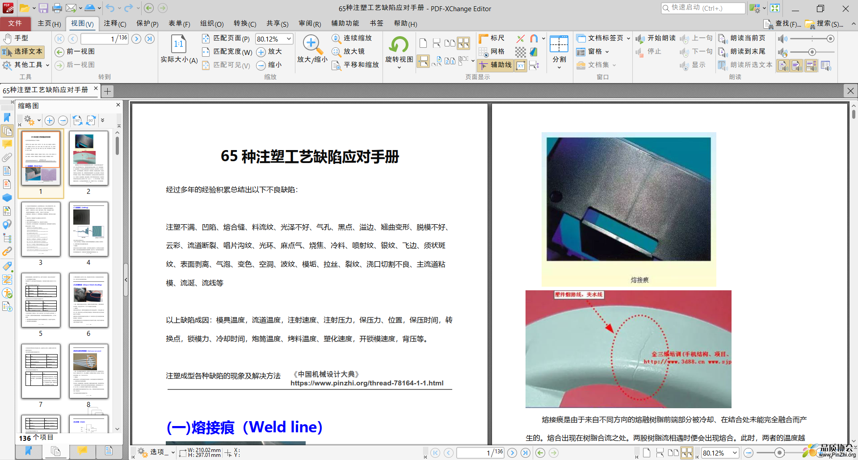Open a new document tab with plus
858x460 pixels.
107,92
